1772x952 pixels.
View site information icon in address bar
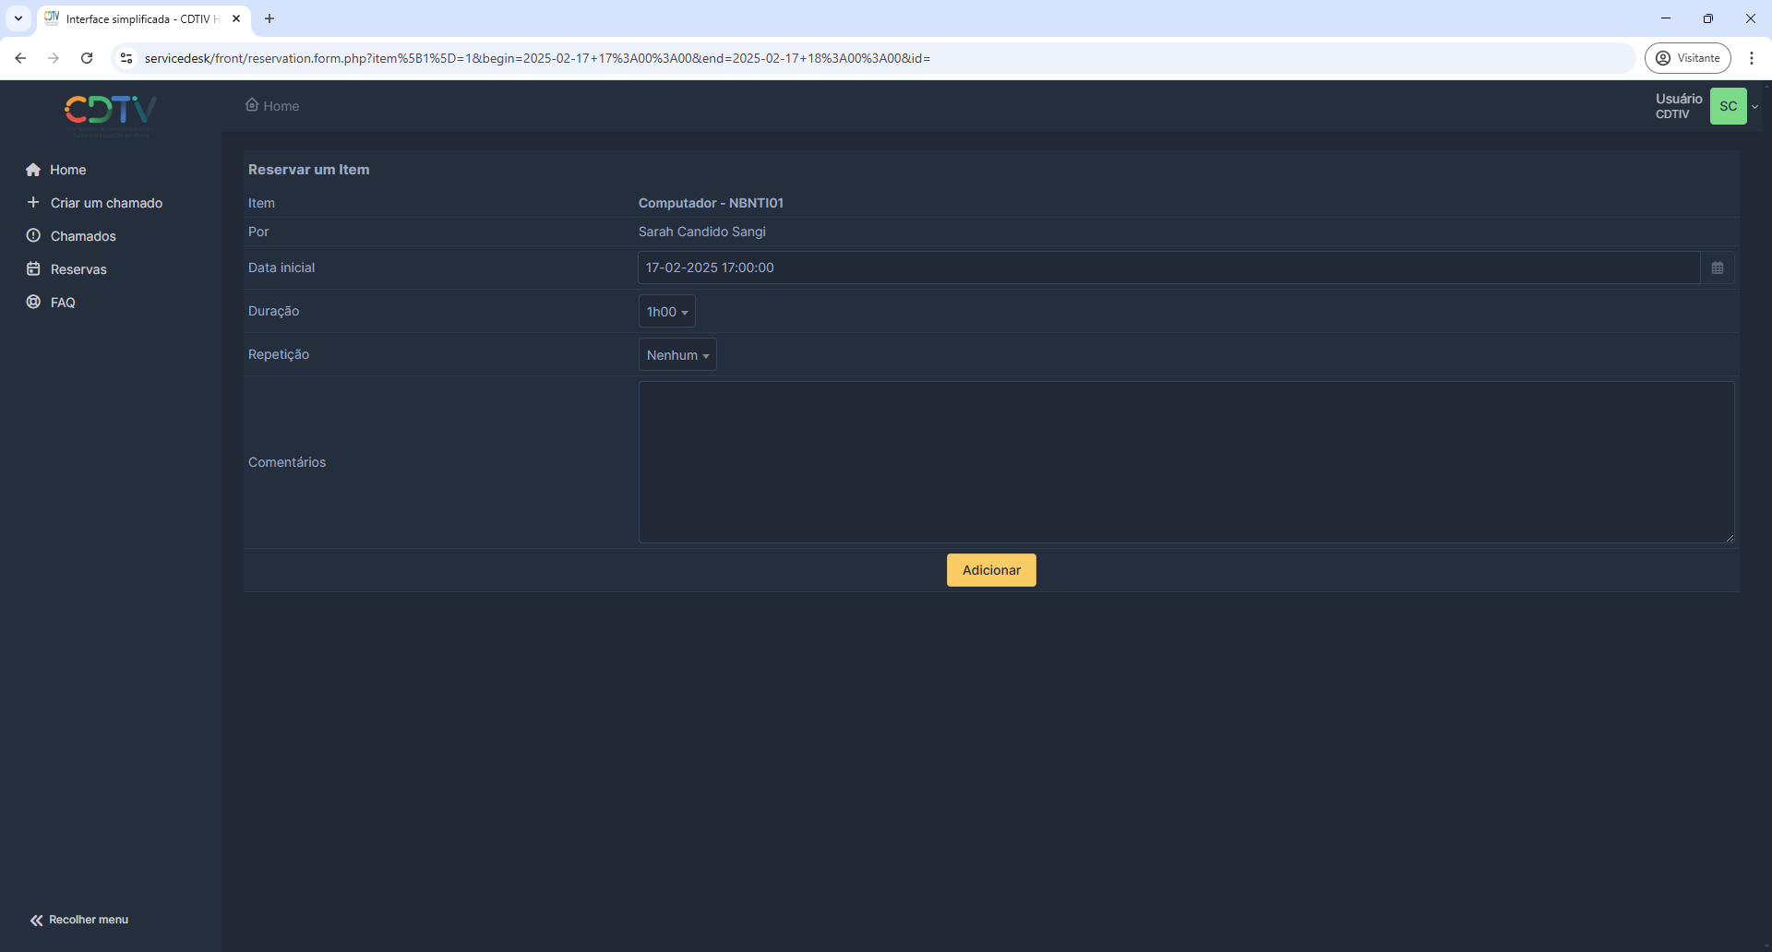tap(126, 58)
